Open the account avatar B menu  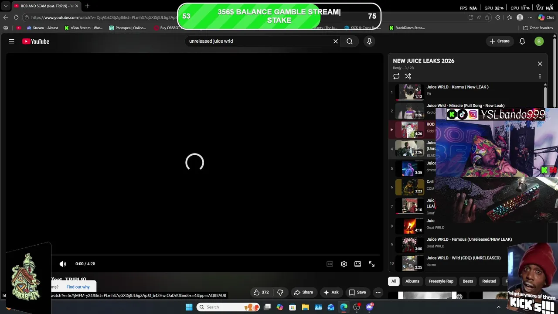(x=539, y=41)
